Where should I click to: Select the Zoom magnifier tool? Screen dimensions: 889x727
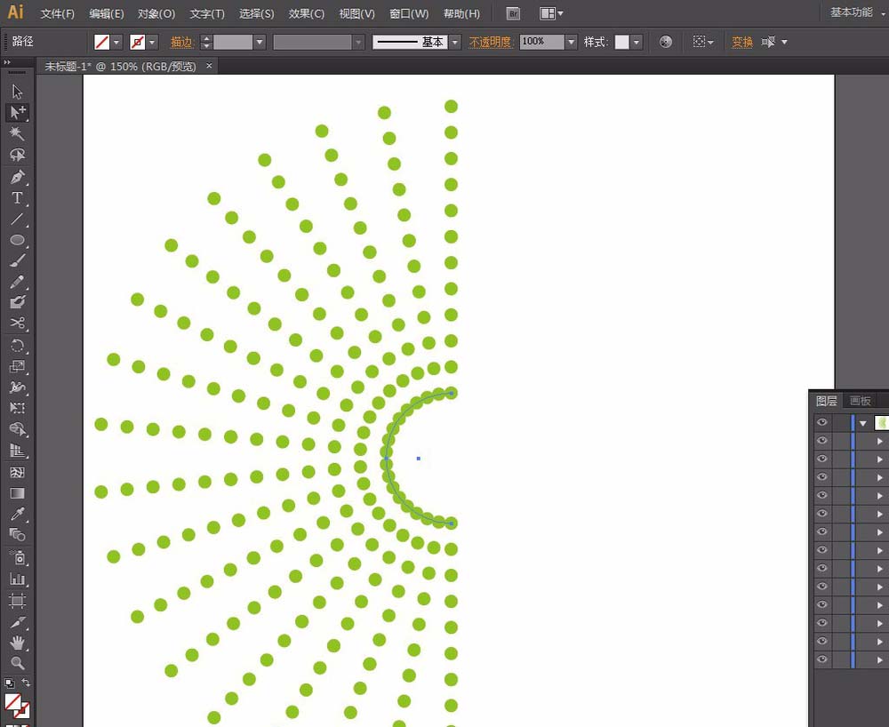click(x=17, y=663)
